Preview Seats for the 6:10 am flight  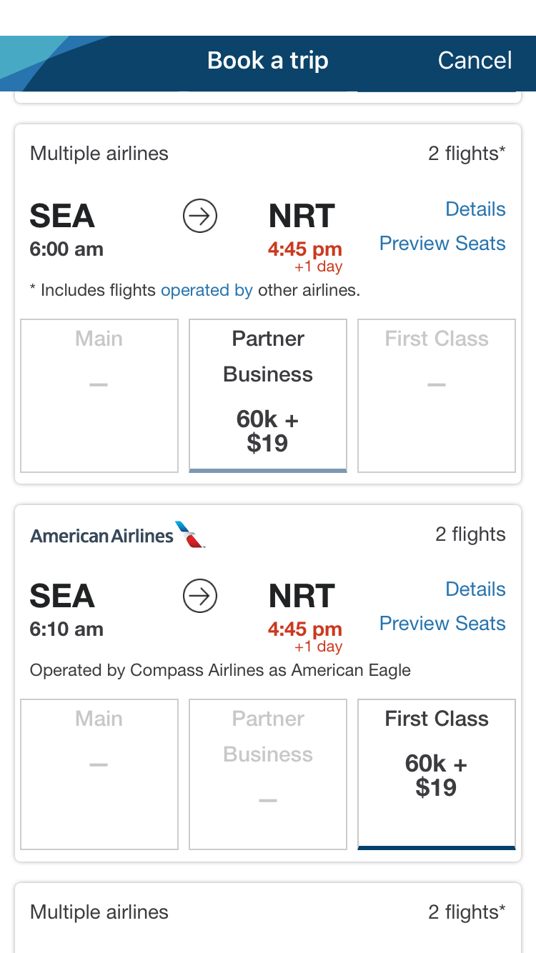coord(442,624)
